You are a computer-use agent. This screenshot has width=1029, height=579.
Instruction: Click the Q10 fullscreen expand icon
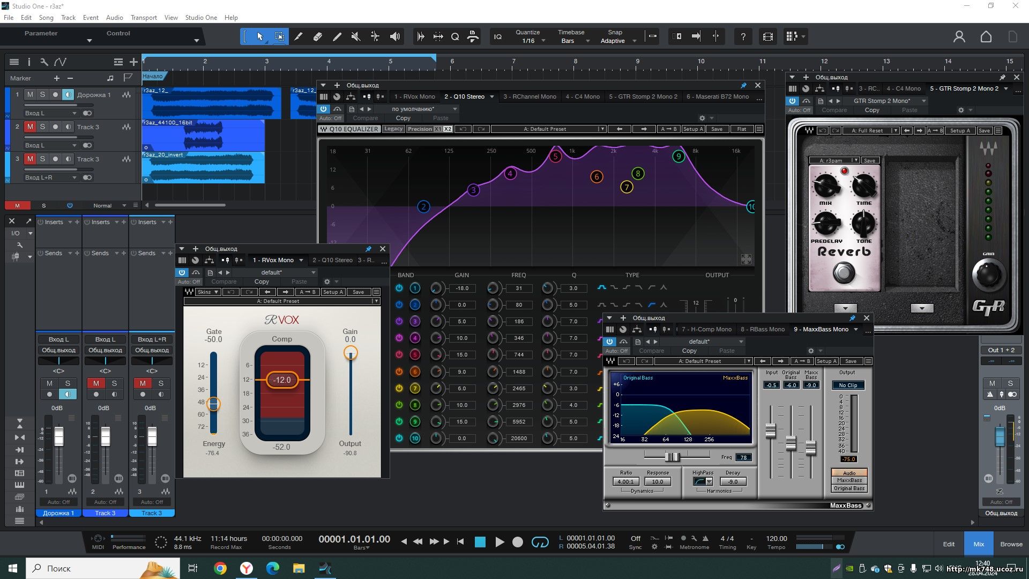pos(746,259)
